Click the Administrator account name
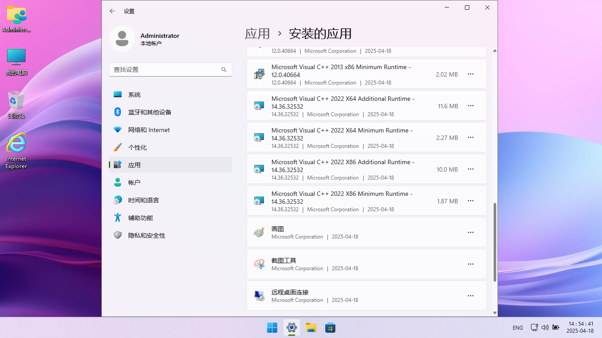Screen dimensions: 602x338 point(160,36)
